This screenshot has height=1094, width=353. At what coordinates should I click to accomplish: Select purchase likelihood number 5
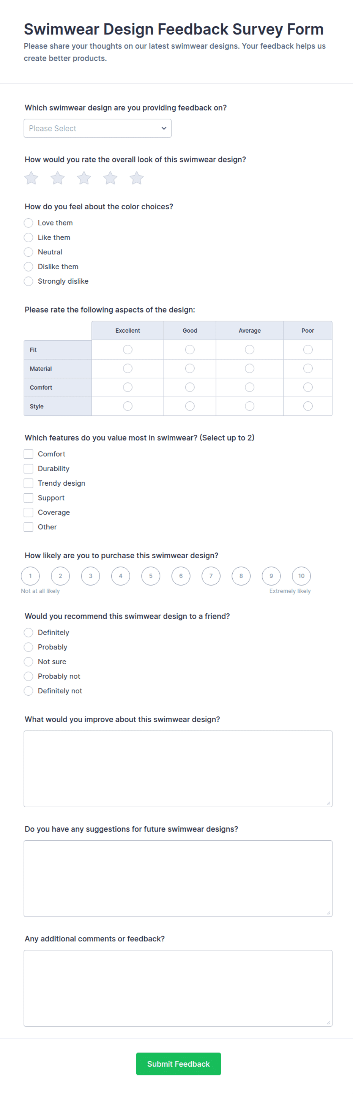click(x=151, y=576)
